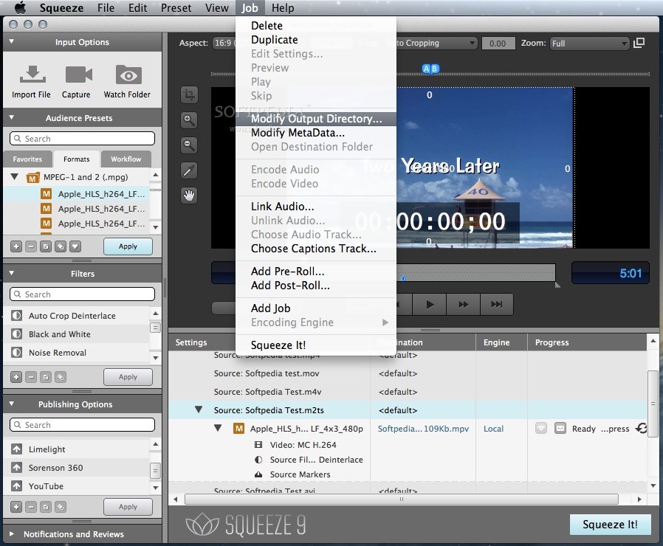The image size is (663, 546).
Task: Click the plus button under Publishing Options
Action: 16,507
